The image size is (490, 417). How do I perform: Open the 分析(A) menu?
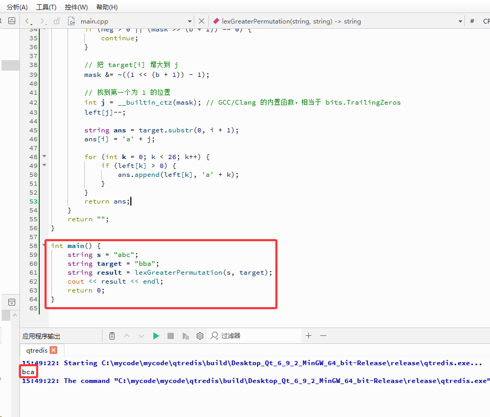pos(17,7)
